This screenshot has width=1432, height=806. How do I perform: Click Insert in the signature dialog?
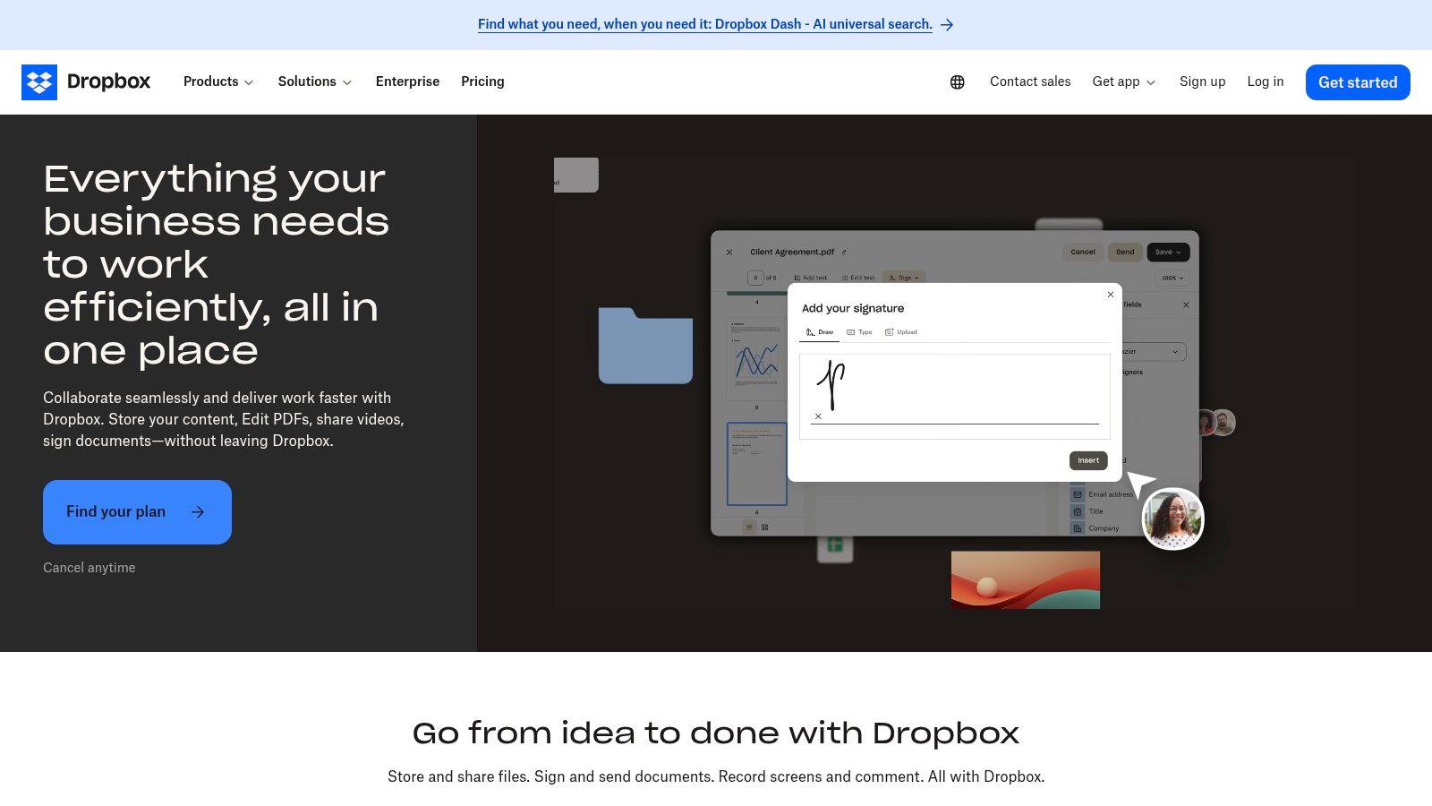[1088, 460]
